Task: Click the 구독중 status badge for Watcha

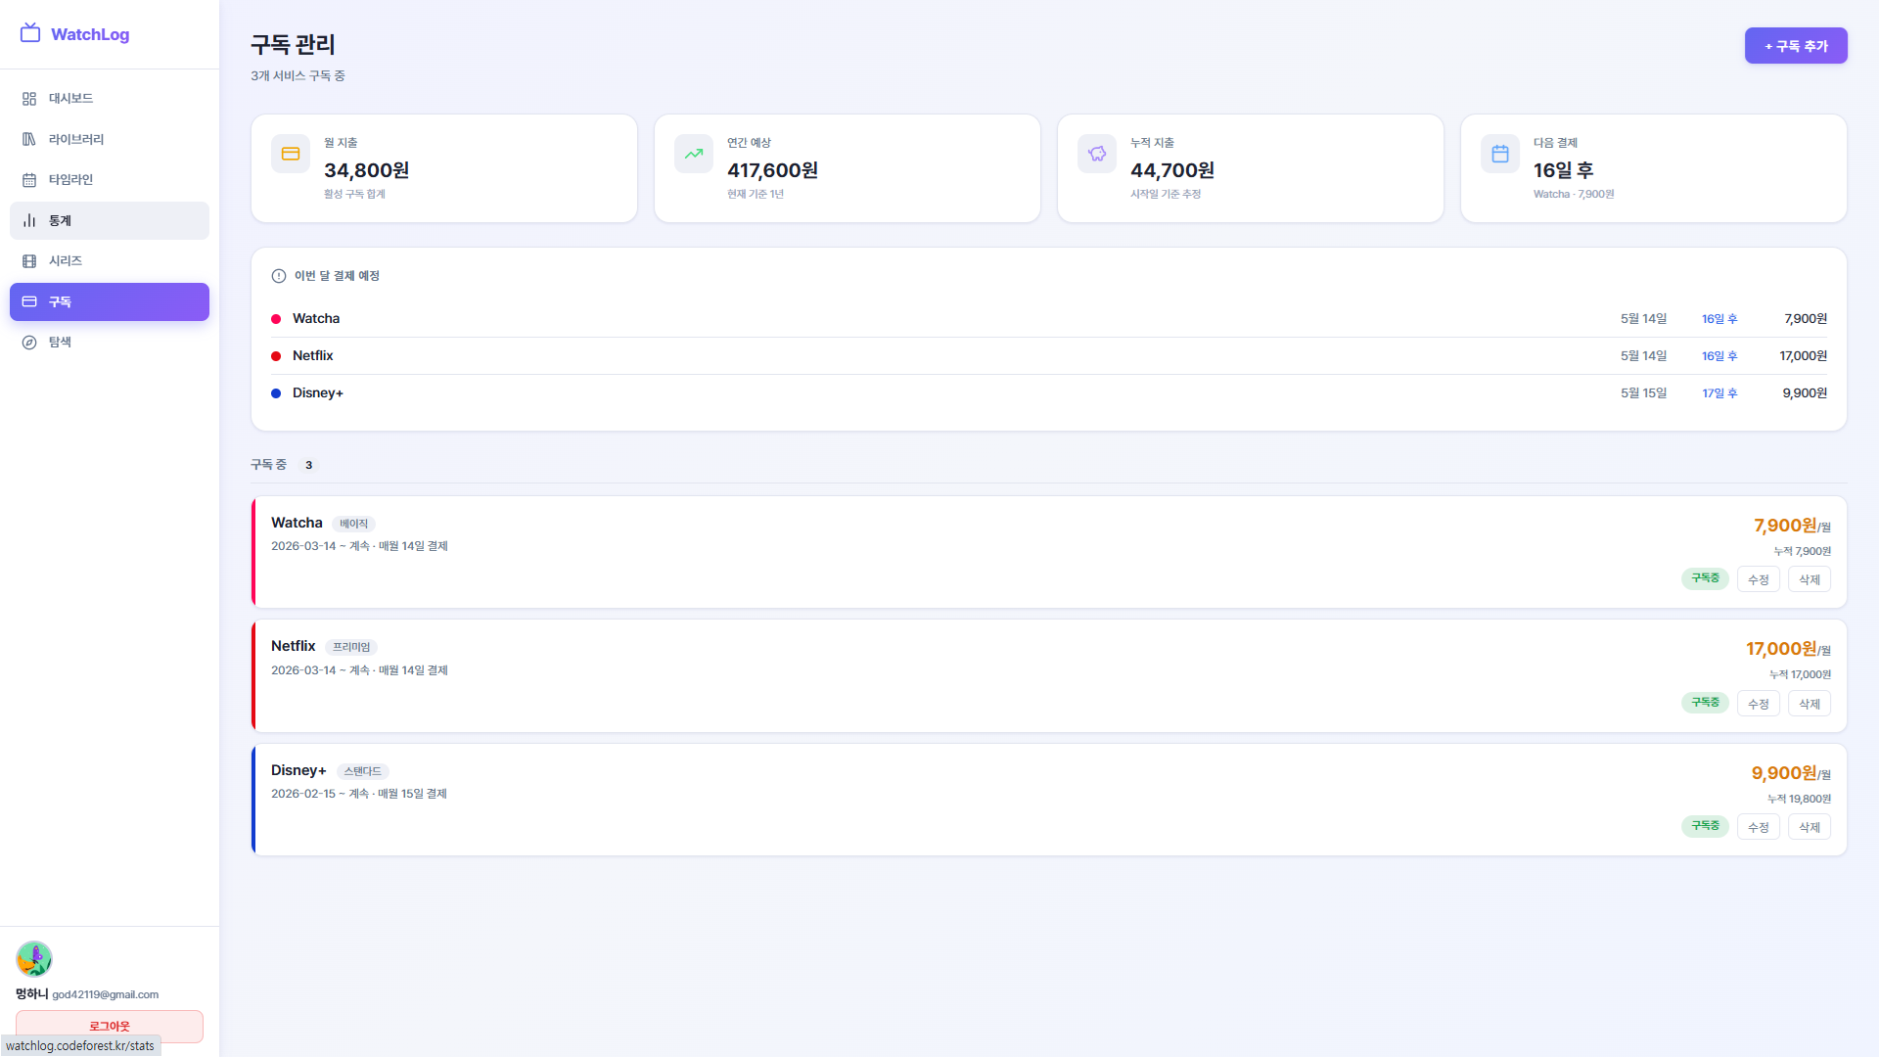Action: click(x=1706, y=578)
